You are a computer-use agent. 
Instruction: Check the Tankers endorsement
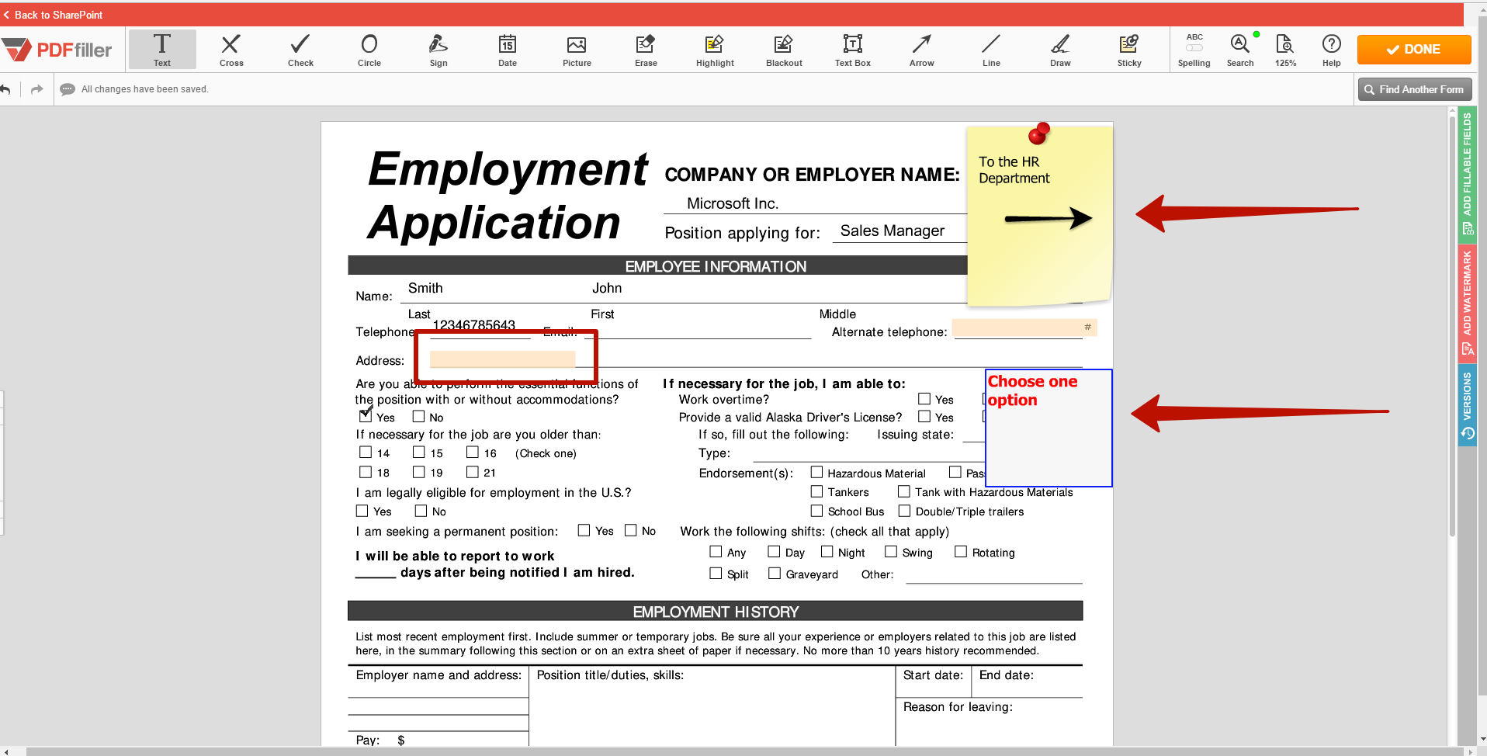pyautogui.click(x=816, y=491)
